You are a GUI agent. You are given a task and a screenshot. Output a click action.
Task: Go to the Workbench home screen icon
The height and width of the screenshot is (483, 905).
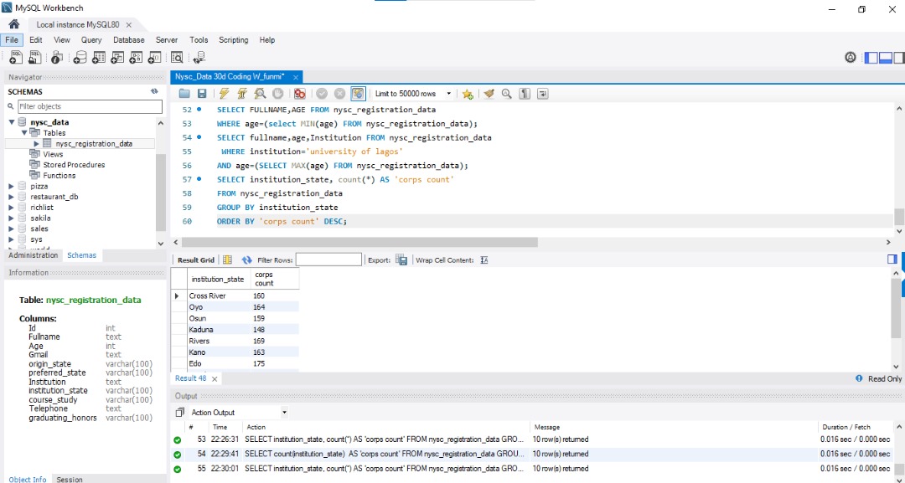14,24
